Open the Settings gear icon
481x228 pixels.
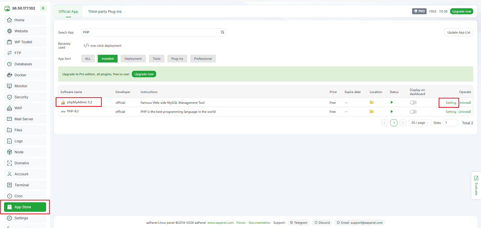10,218
